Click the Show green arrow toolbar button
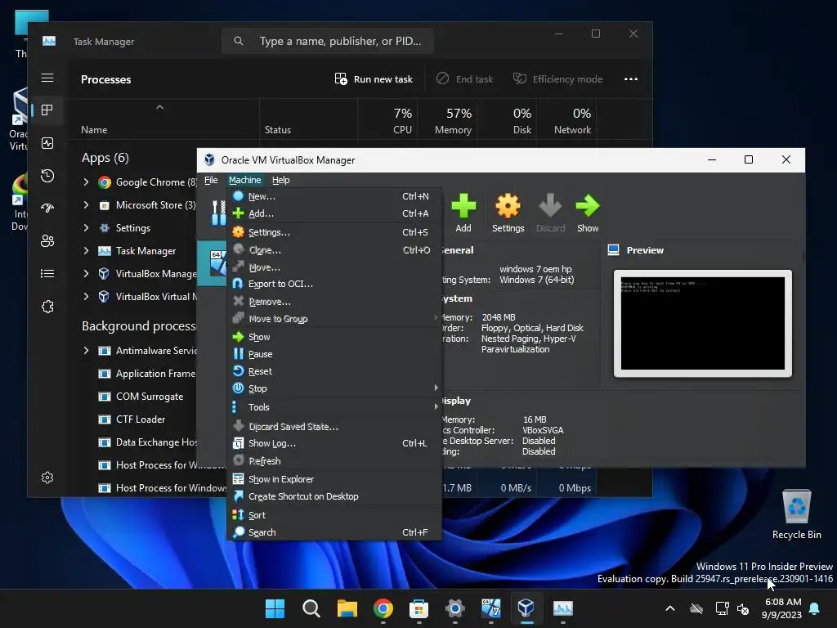This screenshot has height=628, width=837. click(x=587, y=213)
